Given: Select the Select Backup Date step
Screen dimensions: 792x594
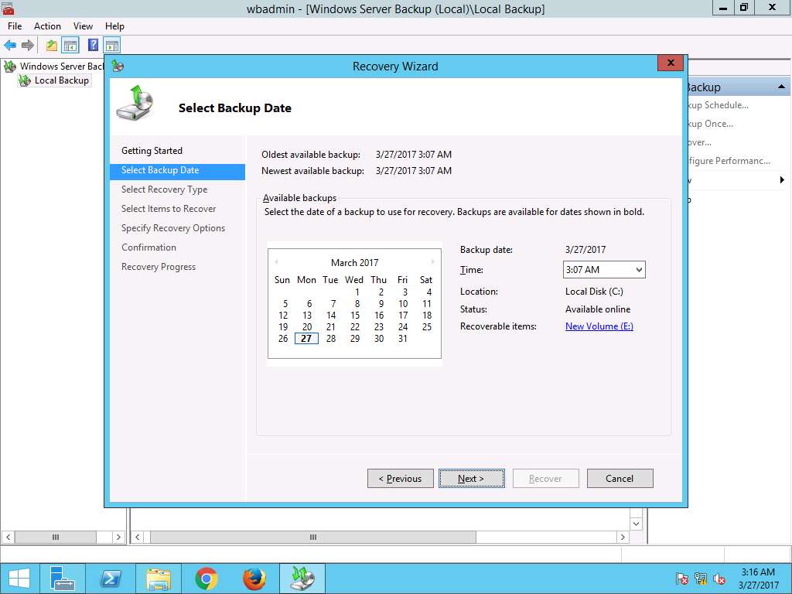Looking at the screenshot, I should coord(177,170).
